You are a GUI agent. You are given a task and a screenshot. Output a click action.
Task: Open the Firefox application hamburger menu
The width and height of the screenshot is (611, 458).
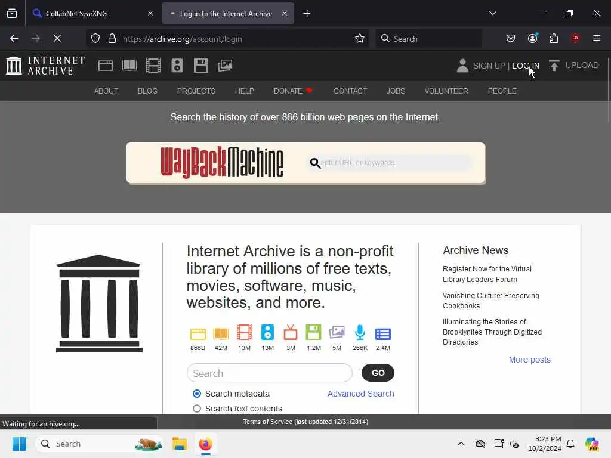[597, 38]
